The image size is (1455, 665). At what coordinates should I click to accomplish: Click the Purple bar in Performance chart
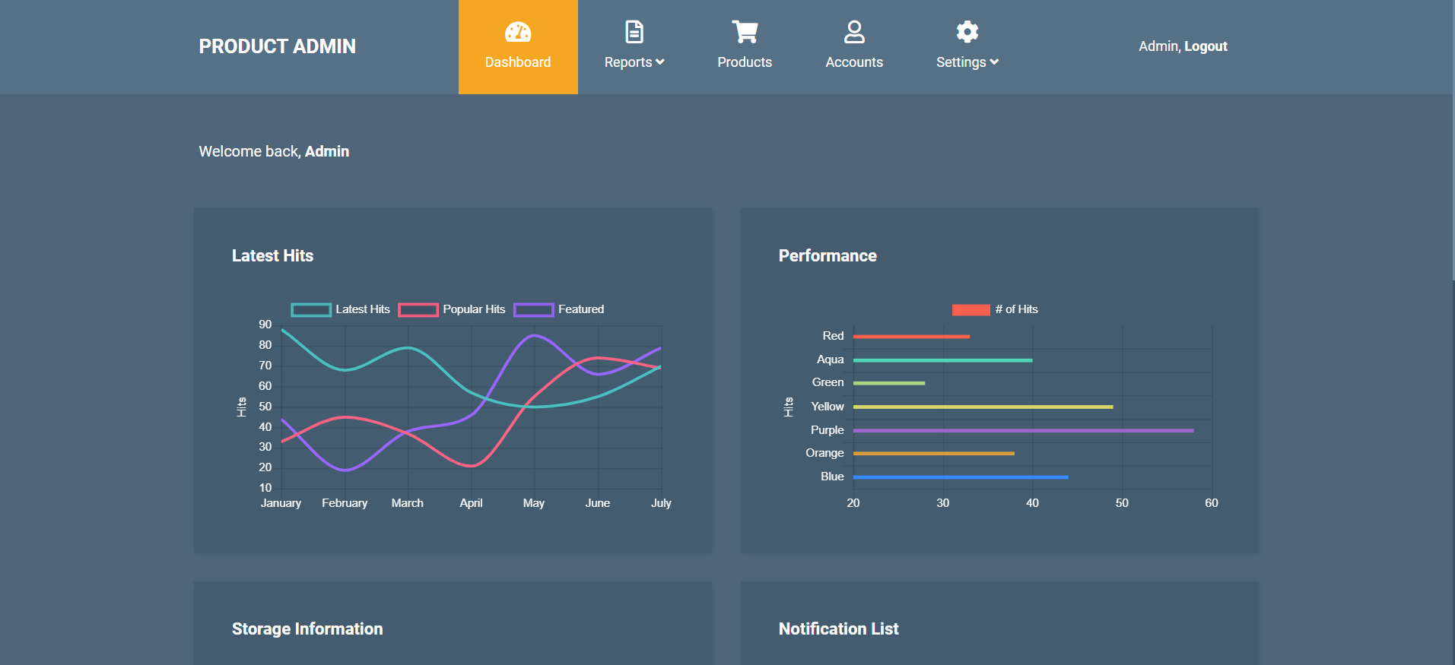pos(1023,431)
